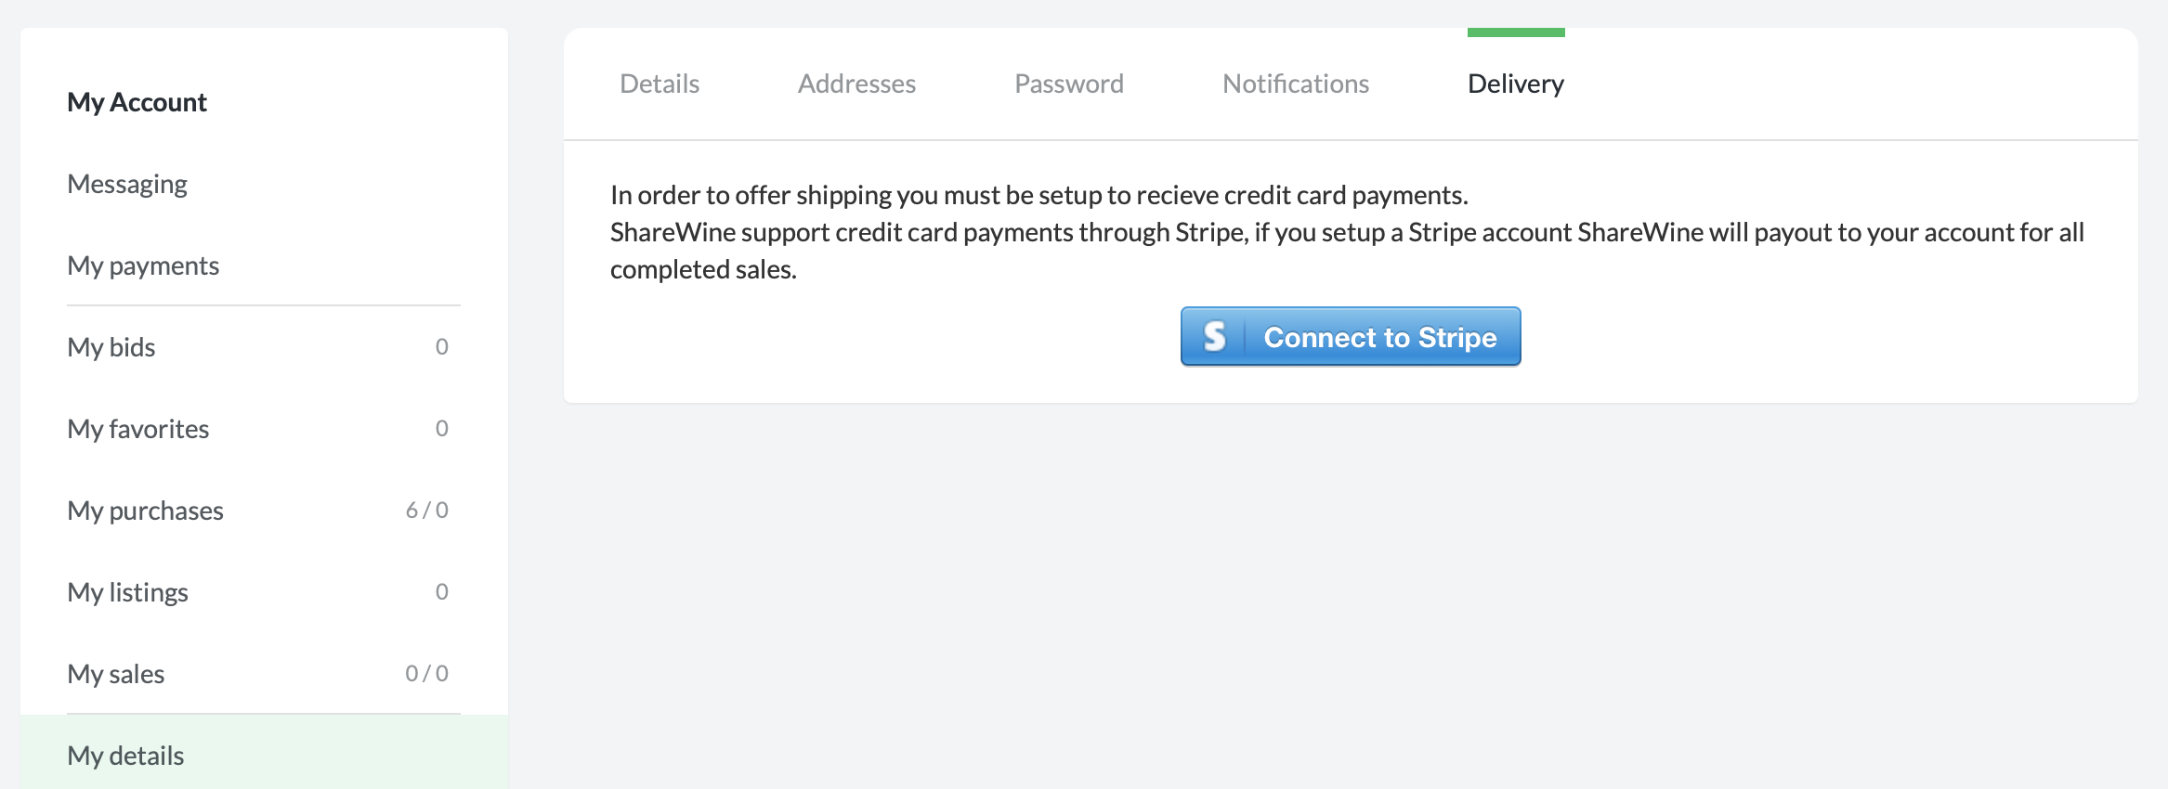This screenshot has height=789, width=2168.
Task: Click the My listings count badge
Action: [442, 592]
